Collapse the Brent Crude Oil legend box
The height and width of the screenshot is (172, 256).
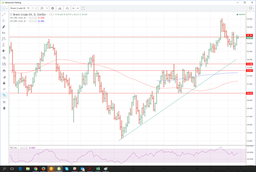coord(11,15)
